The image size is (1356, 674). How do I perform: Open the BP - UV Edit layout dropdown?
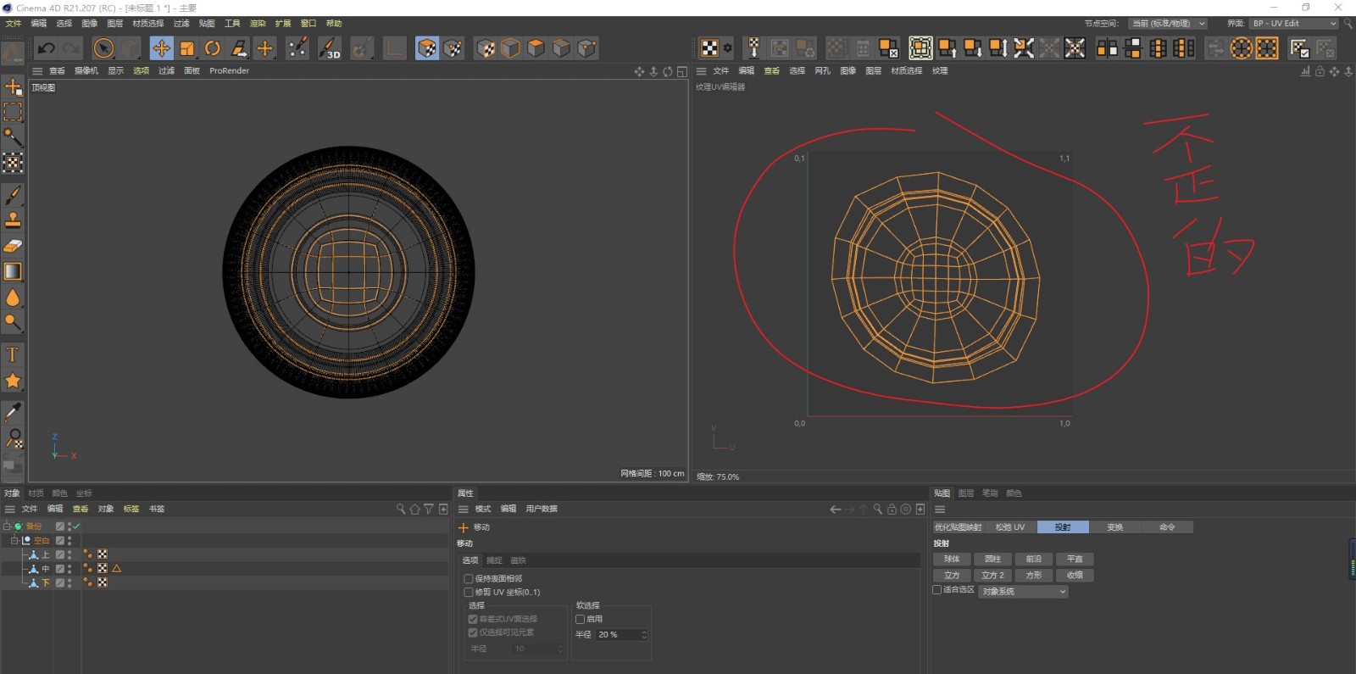(1293, 24)
